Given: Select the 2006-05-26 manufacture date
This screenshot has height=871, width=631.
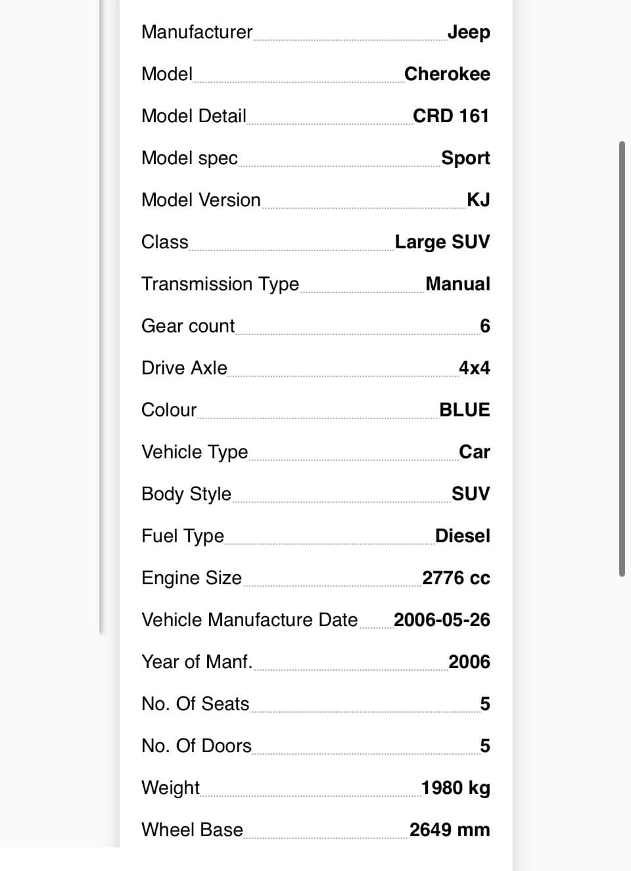Looking at the screenshot, I should (442, 620).
